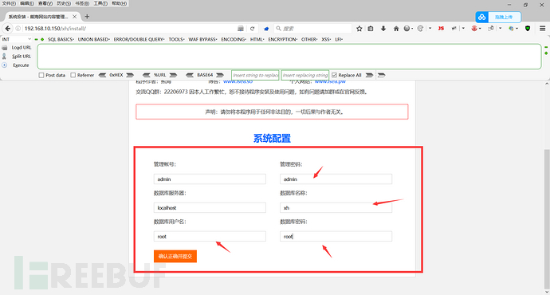The width and height of the screenshot is (550, 295).
Task: Uncheck the Replace All checkbox
Action: [x=334, y=75]
